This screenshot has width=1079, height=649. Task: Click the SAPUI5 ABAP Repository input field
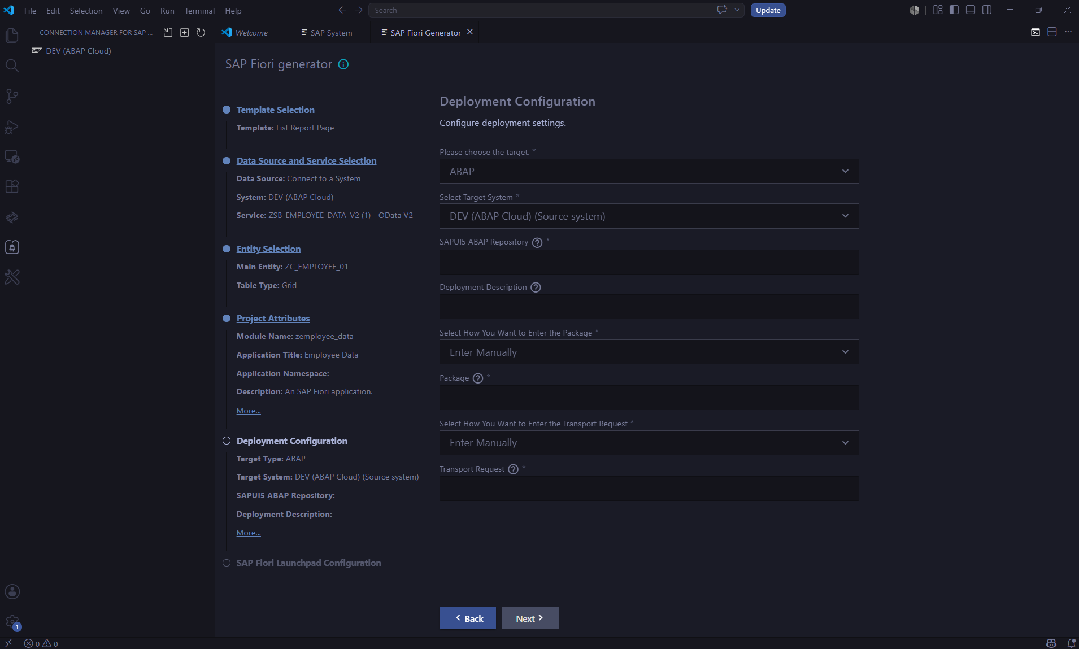coord(649,262)
